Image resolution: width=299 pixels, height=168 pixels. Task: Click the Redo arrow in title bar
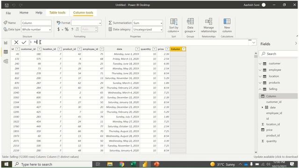[21, 5]
